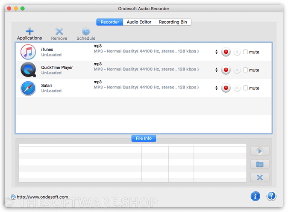The image size is (288, 212).
Task: Switch to the Recorder tab
Action: click(110, 22)
